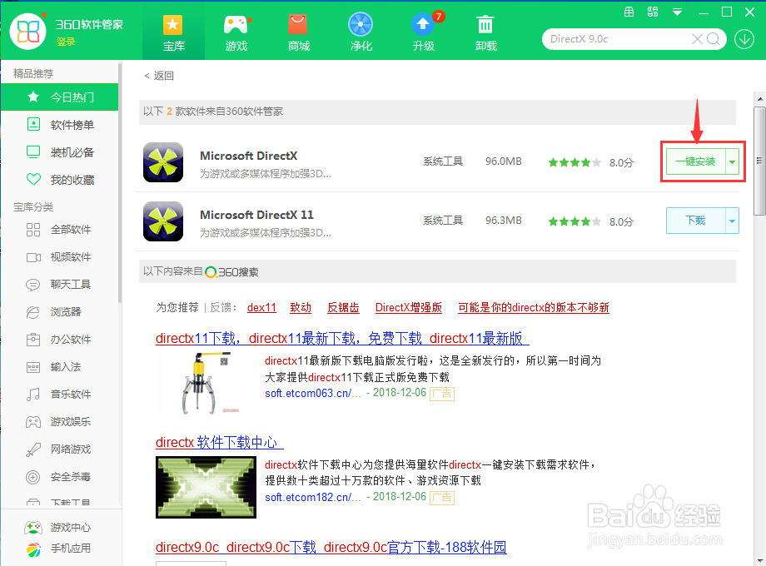
Task: Open the 卸载 uninstall tab
Action: click(485, 33)
